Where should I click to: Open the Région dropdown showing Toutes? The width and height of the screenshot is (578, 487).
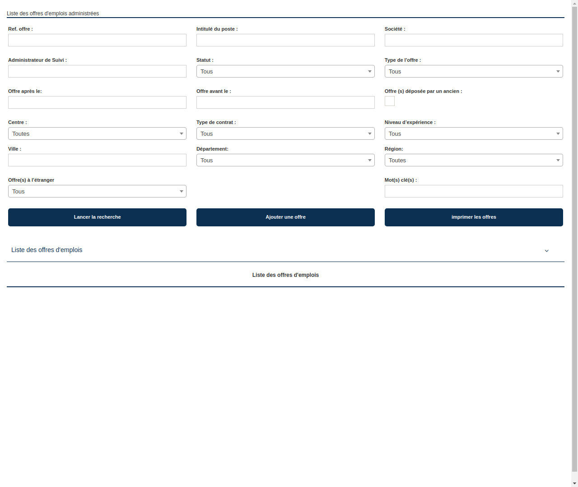point(473,160)
